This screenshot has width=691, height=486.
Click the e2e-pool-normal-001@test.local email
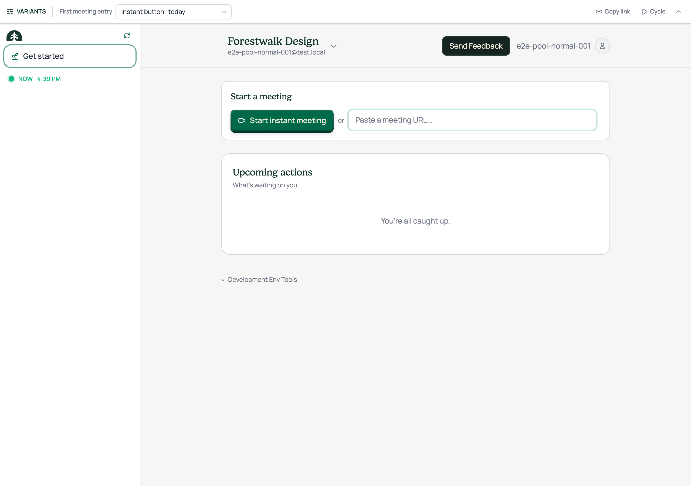tap(276, 52)
